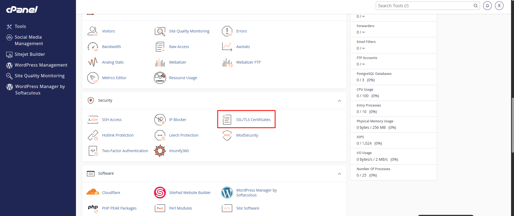Open the Imunify360 link

(179, 151)
